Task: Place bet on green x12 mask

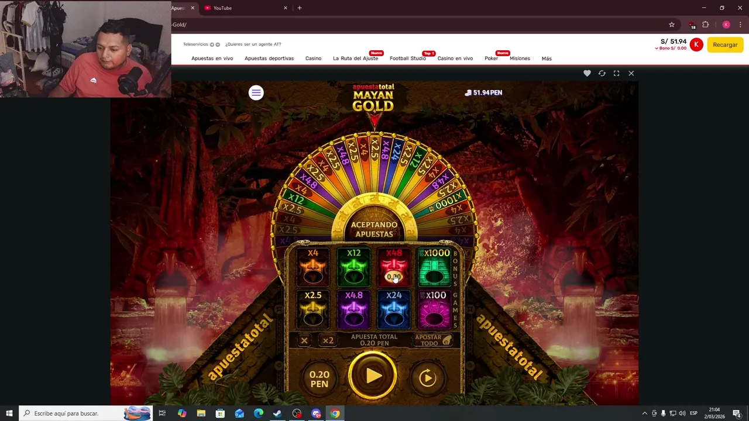Action: [x=353, y=267]
